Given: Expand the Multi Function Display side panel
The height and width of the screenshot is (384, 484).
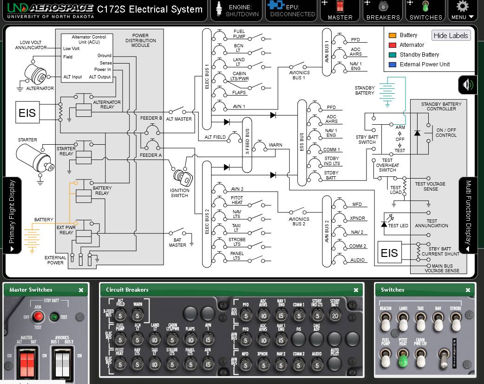Looking at the screenshot, I should pyautogui.click(x=468, y=215).
